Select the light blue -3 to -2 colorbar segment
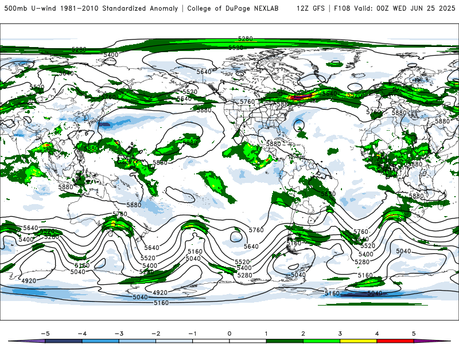Viewport: 459px width, 344px height. [x=137, y=341]
